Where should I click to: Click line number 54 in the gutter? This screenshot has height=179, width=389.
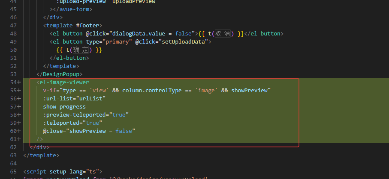click(x=12, y=82)
